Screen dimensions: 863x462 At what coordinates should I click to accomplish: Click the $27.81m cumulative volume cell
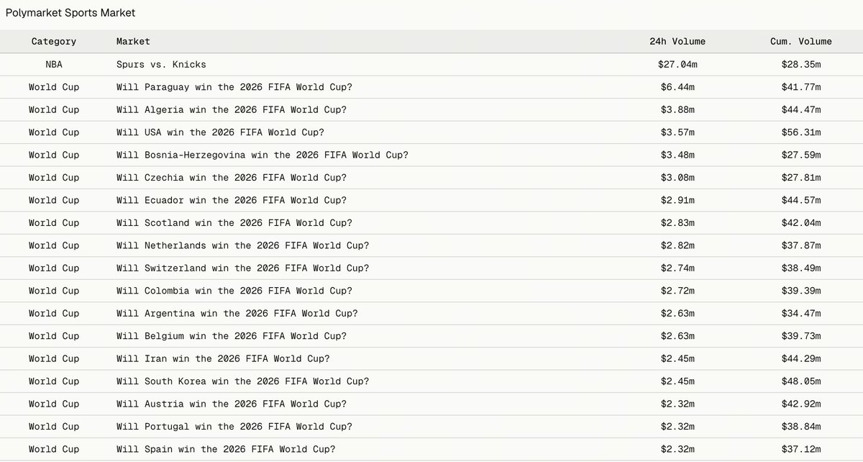pyautogui.click(x=800, y=178)
